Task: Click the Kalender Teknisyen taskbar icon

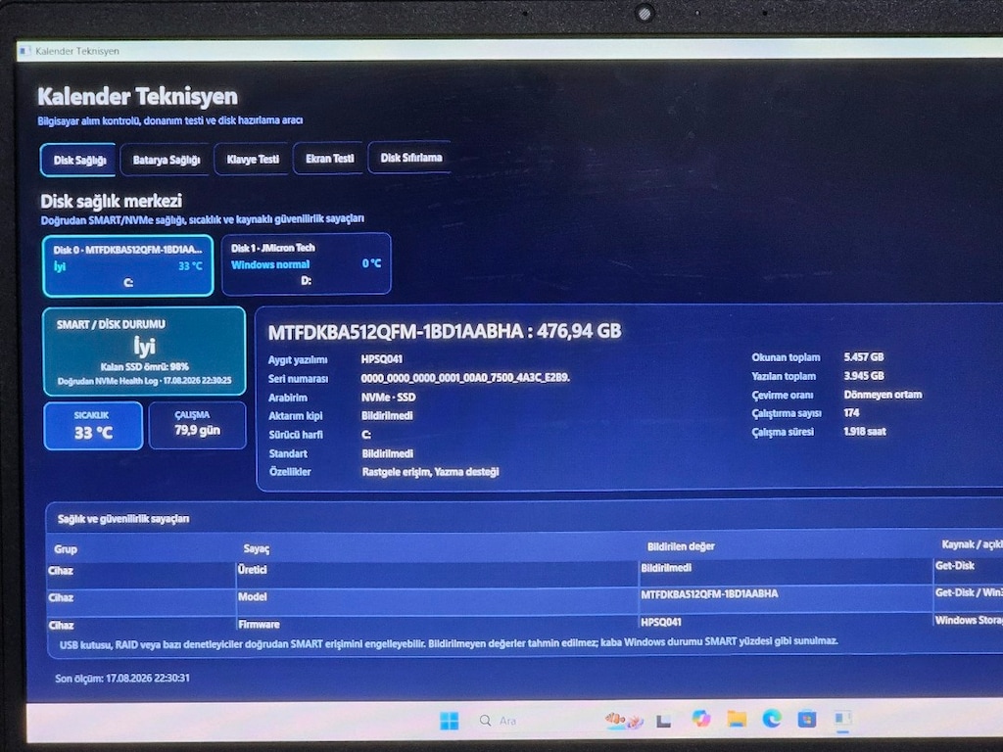Action: tap(842, 720)
